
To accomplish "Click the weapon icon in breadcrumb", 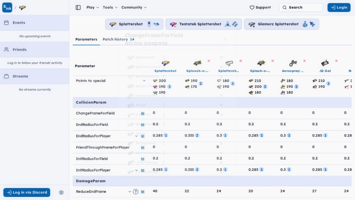I will [23, 8].
